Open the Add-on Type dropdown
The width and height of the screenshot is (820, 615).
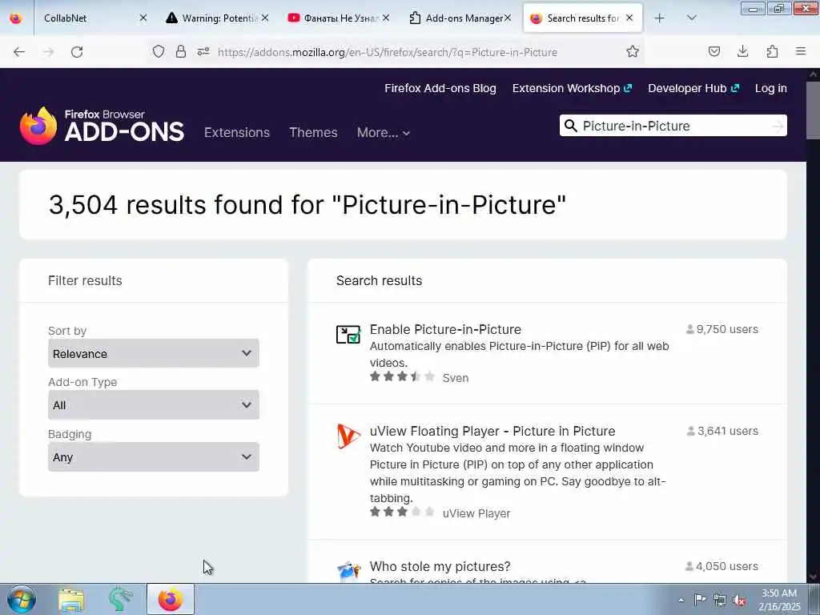[153, 404]
